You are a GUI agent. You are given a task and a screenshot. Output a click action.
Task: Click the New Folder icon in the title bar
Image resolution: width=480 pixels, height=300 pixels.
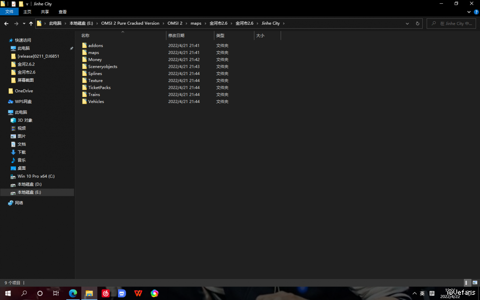point(21,4)
